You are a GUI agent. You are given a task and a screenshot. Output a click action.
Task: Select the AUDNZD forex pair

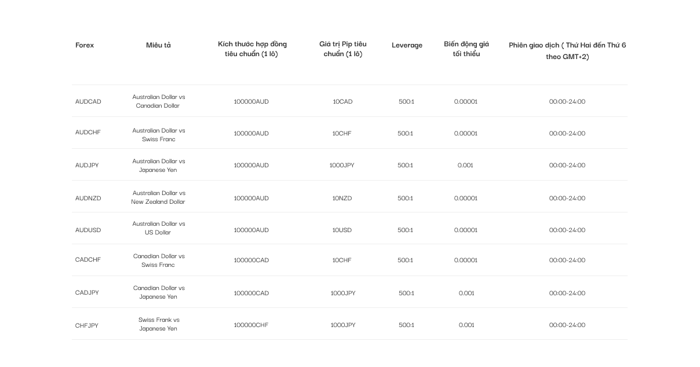point(88,198)
